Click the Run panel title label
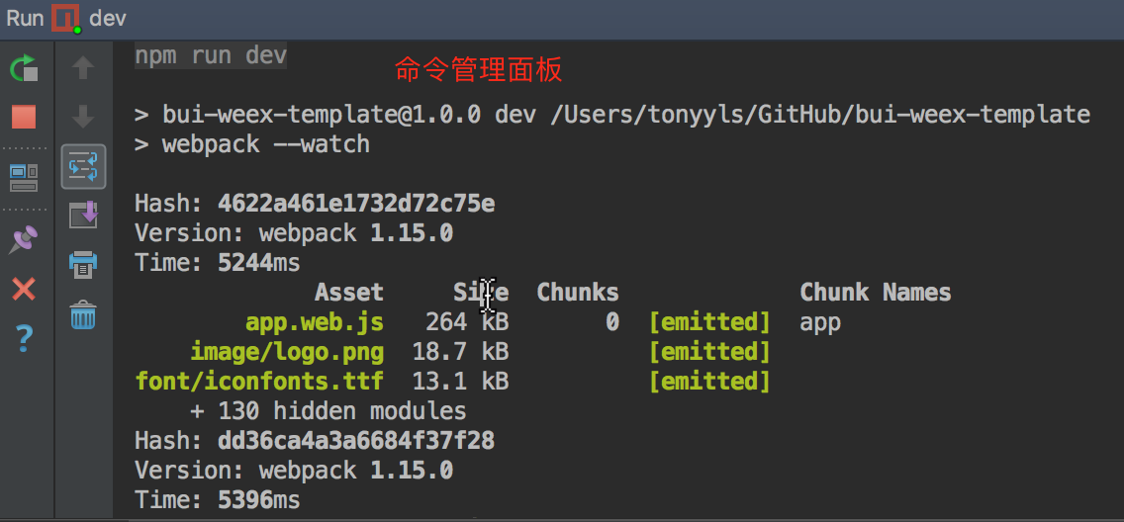1124x522 pixels. pos(25,18)
